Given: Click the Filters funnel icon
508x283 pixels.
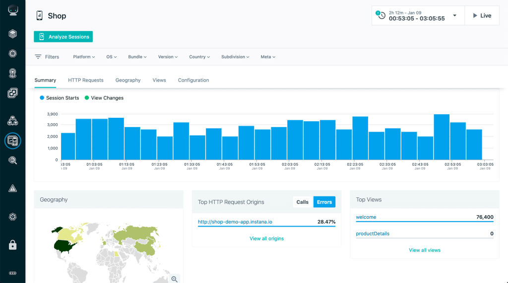Looking at the screenshot, I should pos(38,56).
